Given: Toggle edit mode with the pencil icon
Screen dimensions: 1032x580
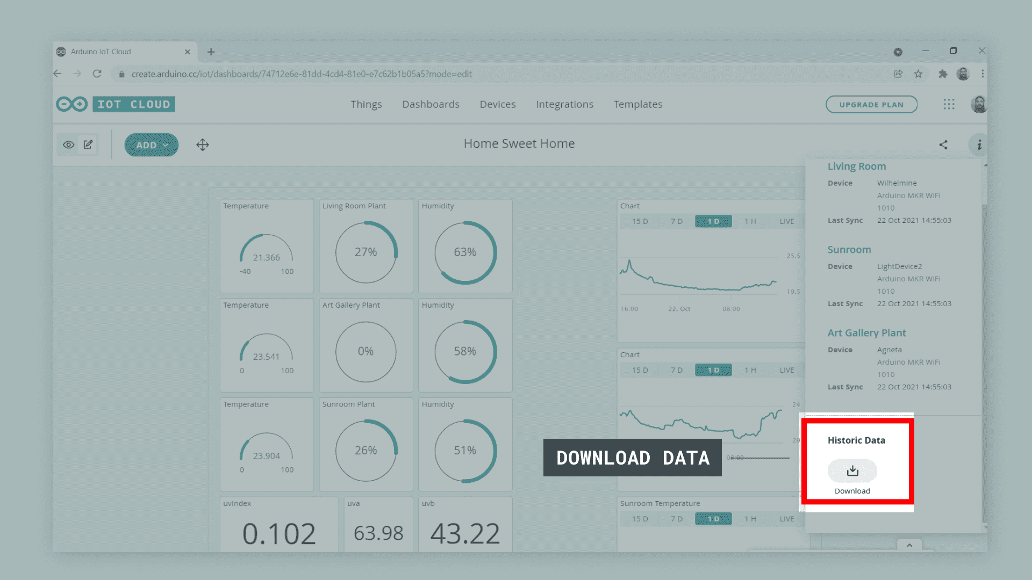Looking at the screenshot, I should click(x=88, y=145).
